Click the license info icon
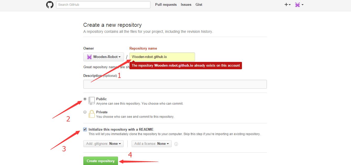Image resolution: width=351 pixels, height=165 pixels. click(176, 144)
